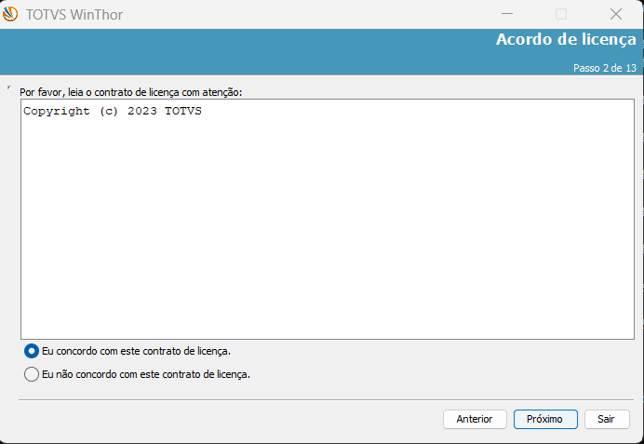The height and width of the screenshot is (444, 644).
Task: Close the TOTVS WinThor window
Action: click(616, 14)
